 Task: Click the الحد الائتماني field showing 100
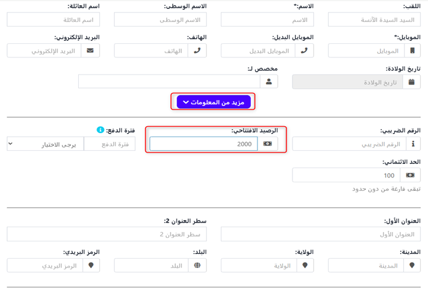[x=346, y=175]
